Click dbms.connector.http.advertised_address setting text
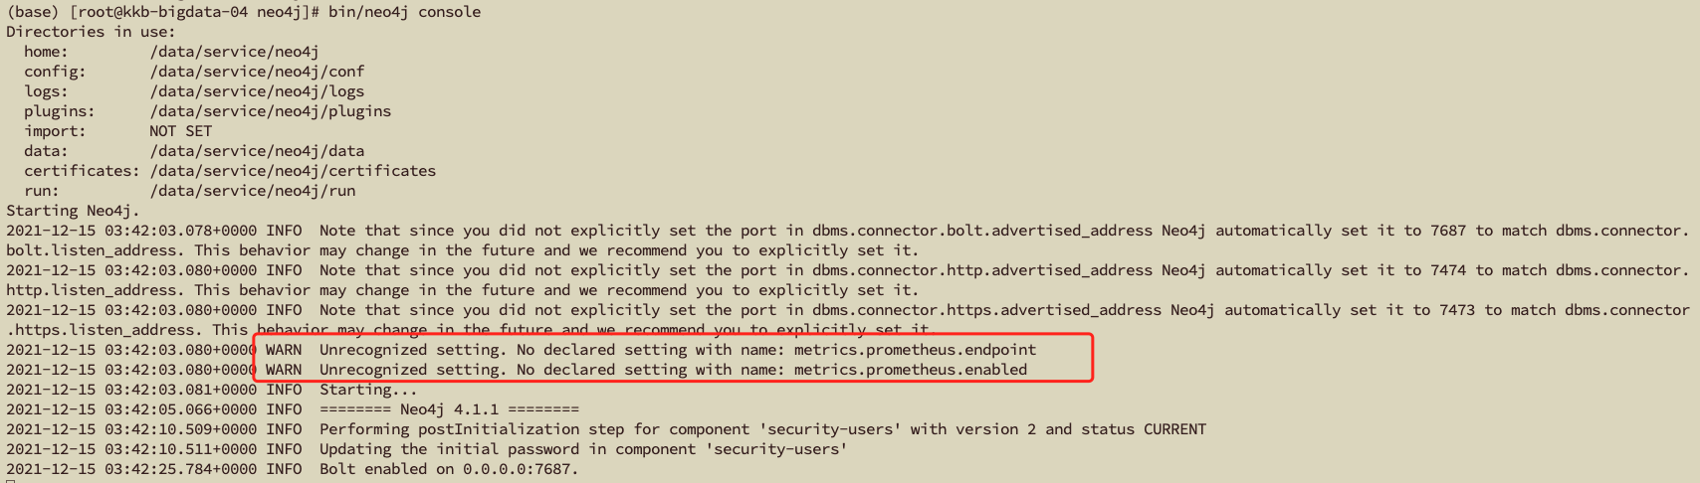1700x483 pixels. click(x=982, y=270)
